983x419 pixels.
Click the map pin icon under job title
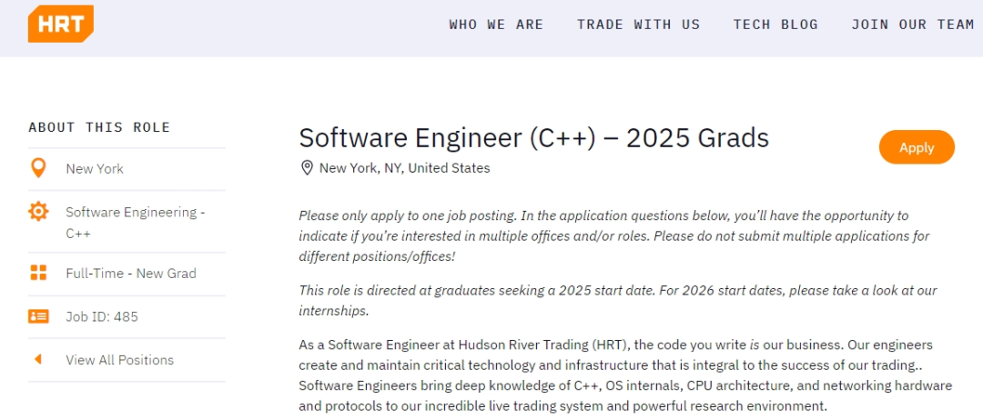[x=307, y=168]
